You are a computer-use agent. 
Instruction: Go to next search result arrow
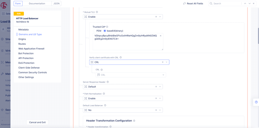pos(249,3)
